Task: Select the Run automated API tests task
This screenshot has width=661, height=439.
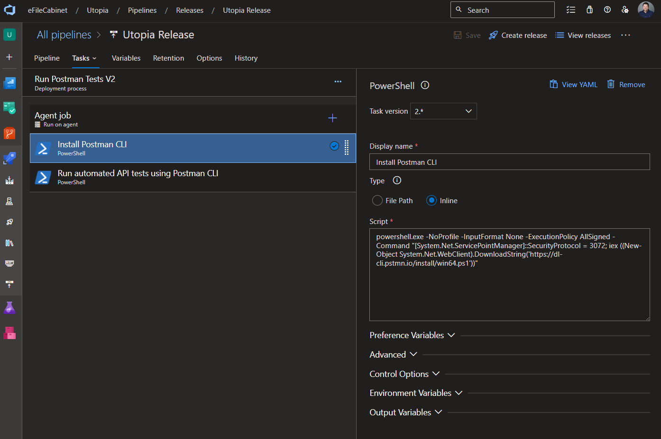Action: (193, 178)
